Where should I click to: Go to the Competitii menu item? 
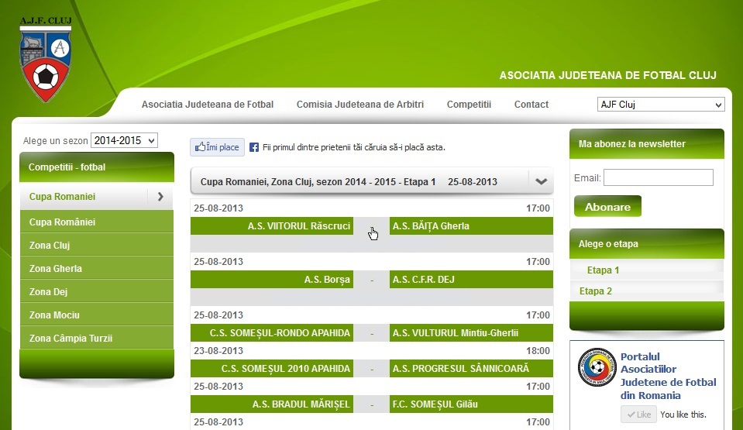click(469, 105)
